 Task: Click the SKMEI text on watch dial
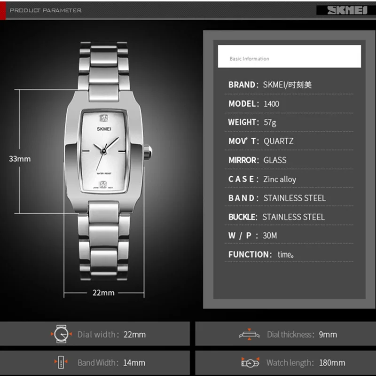tap(104, 129)
